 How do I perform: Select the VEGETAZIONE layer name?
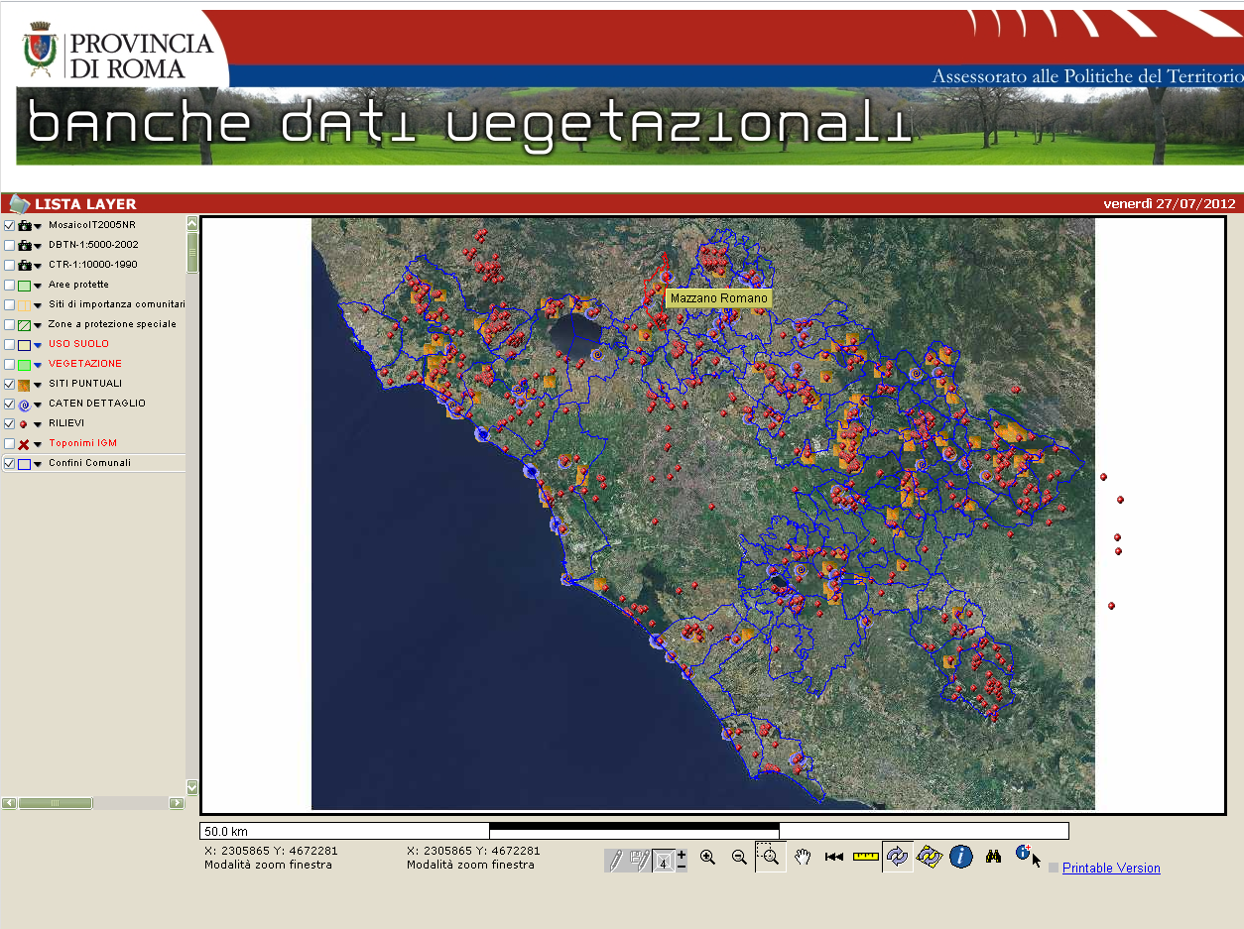tap(85, 364)
